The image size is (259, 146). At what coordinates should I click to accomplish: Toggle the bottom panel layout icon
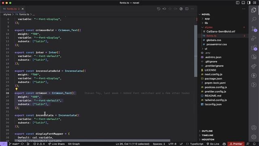click(243, 3)
